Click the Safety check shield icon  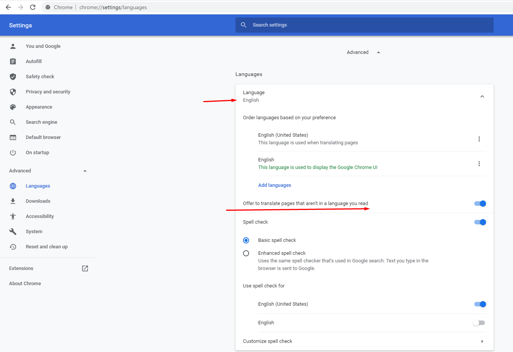[x=13, y=77]
